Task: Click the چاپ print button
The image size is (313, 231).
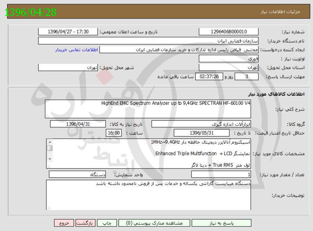Action: point(107,223)
